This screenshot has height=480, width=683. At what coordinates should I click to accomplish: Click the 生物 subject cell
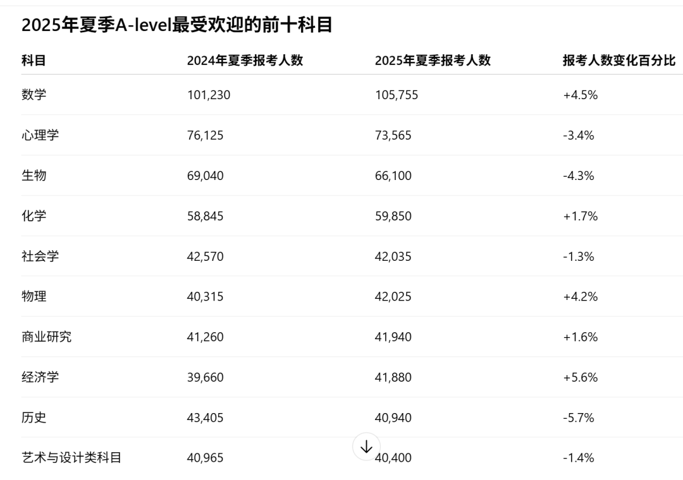[x=34, y=176]
